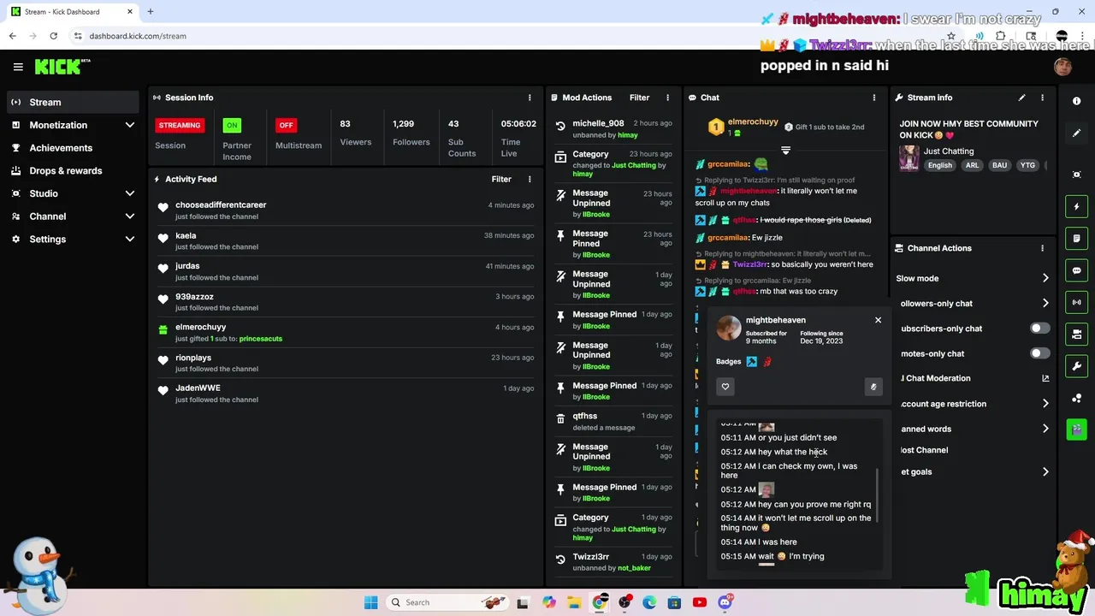Image resolution: width=1095 pixels, height=616 pixels.
Task: Click the ARL stream tag
Action: [x=972, y=165]
